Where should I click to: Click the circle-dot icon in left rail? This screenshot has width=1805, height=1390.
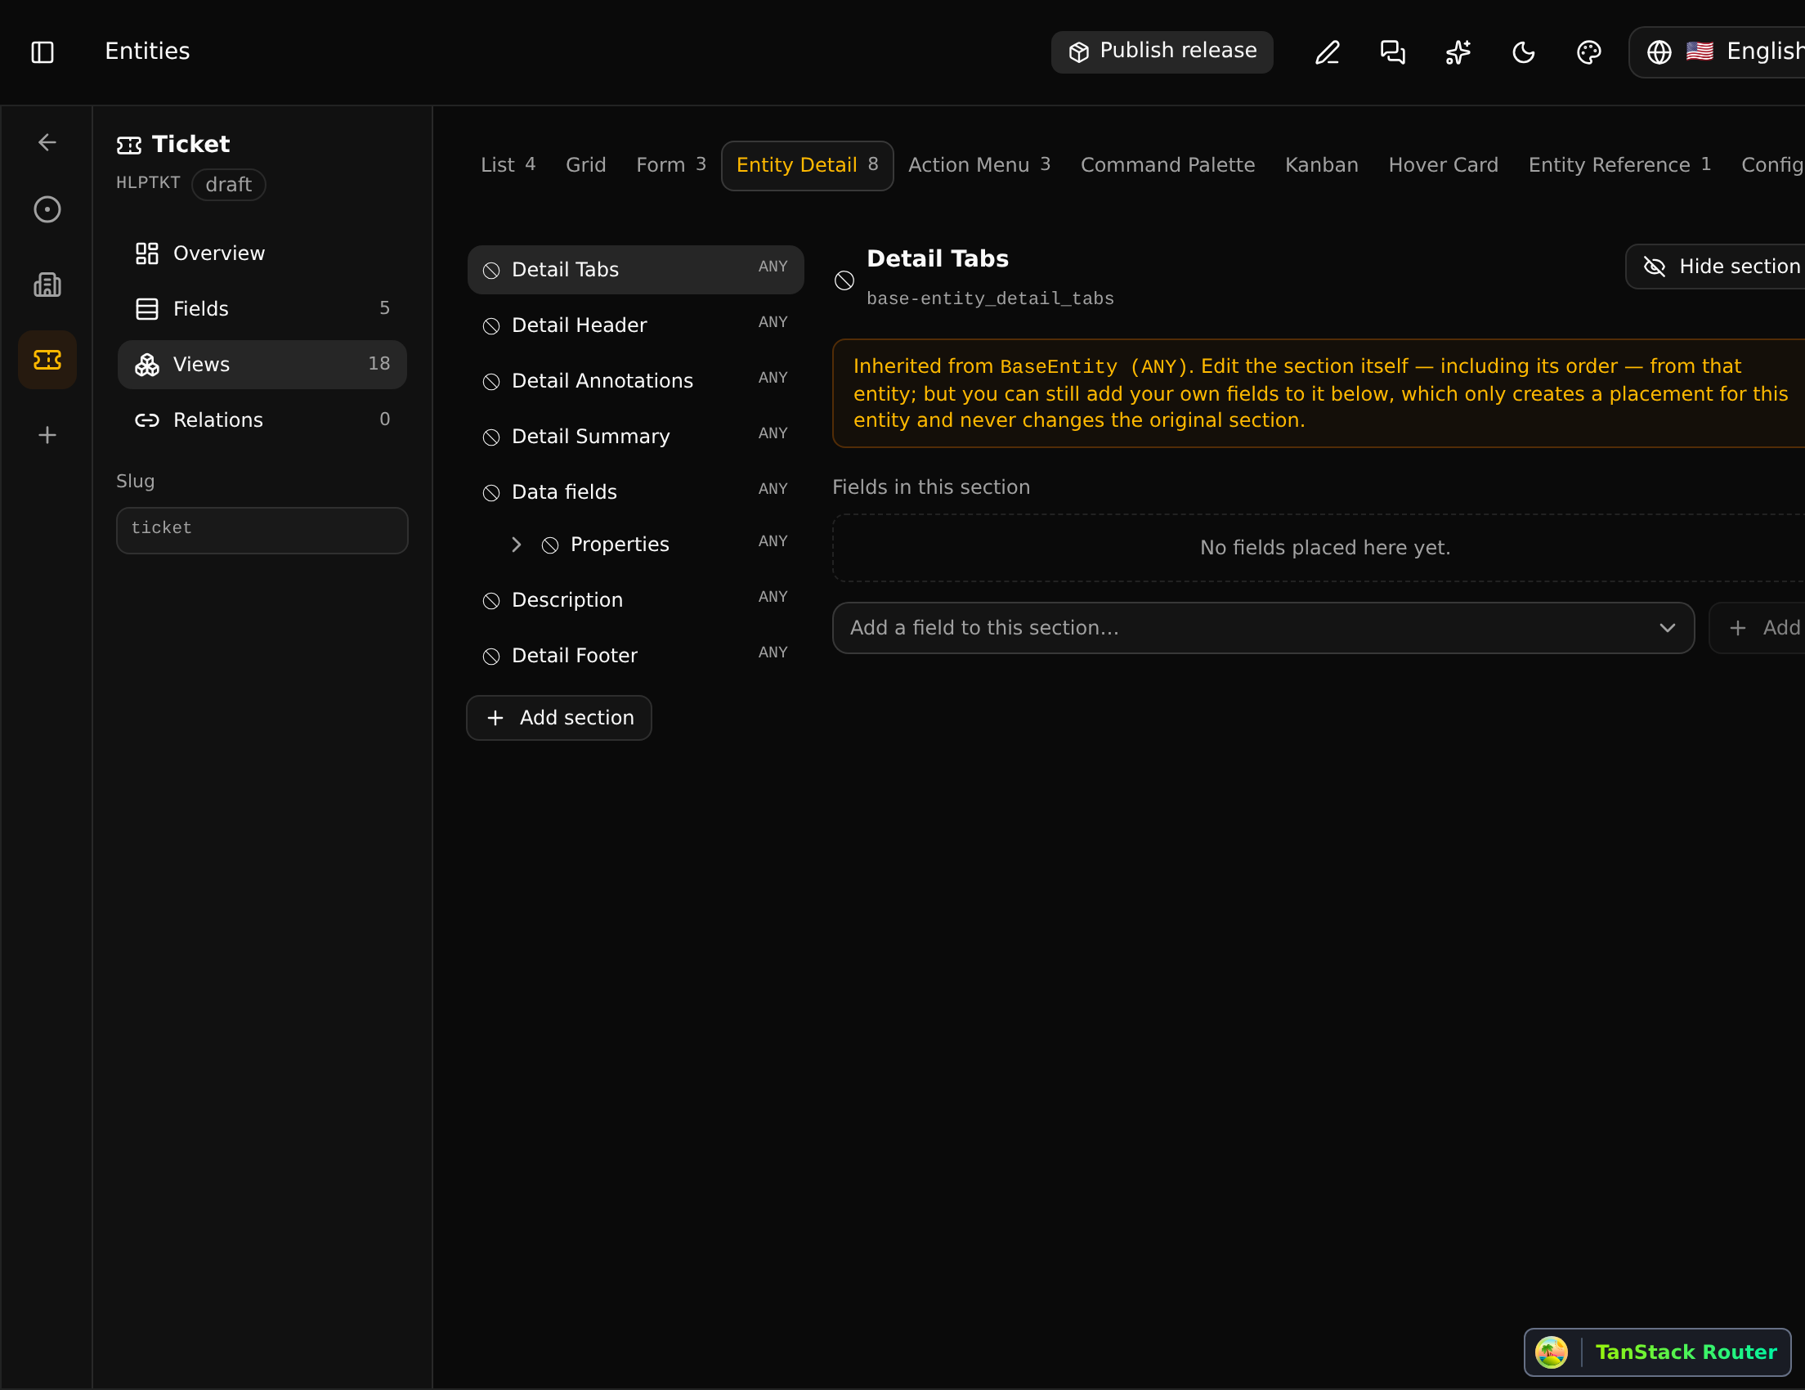[47, 210]
